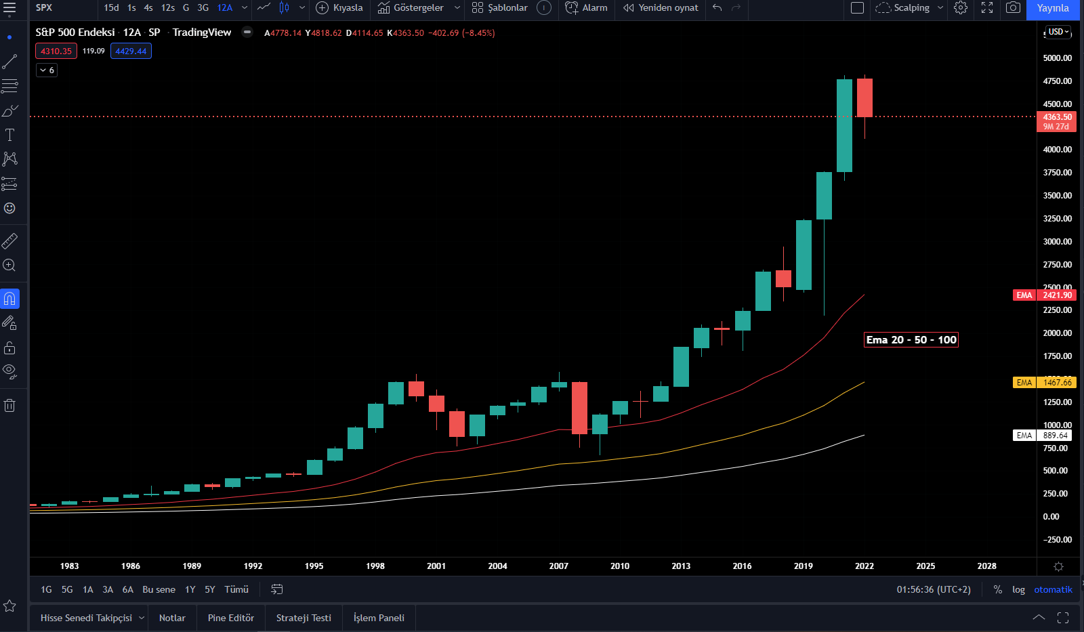
Task: Open the USD currency dropdown
Action: (1058, 32)
